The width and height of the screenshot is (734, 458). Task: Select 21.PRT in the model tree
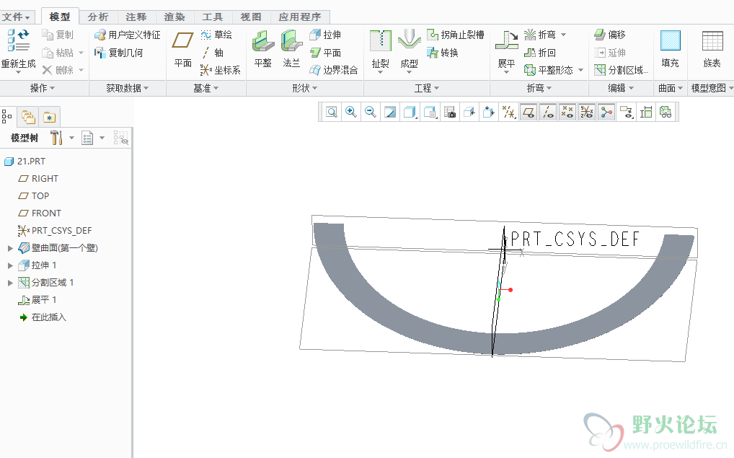click(x=25, y=161)
